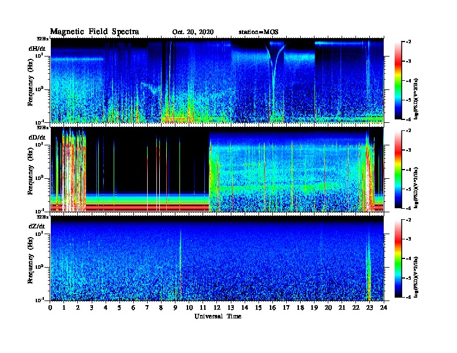Click the -4 tick on dD/dt colorbar
This screenshot has width=457, height=353.
[409, 170]
